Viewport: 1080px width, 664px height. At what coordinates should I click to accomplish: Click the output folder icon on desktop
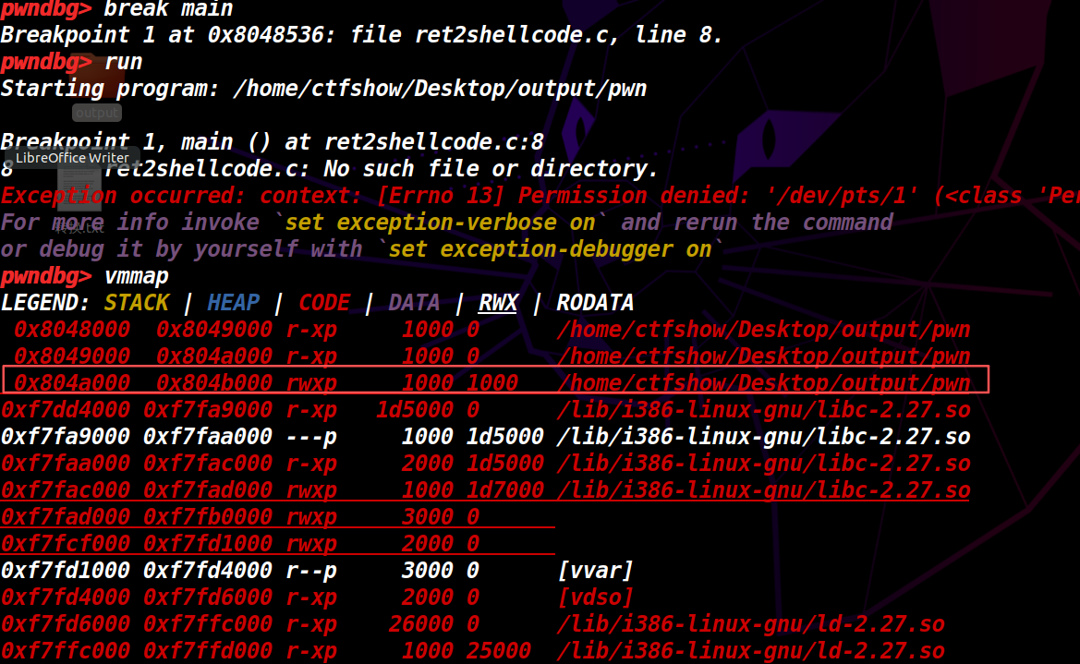97,92
